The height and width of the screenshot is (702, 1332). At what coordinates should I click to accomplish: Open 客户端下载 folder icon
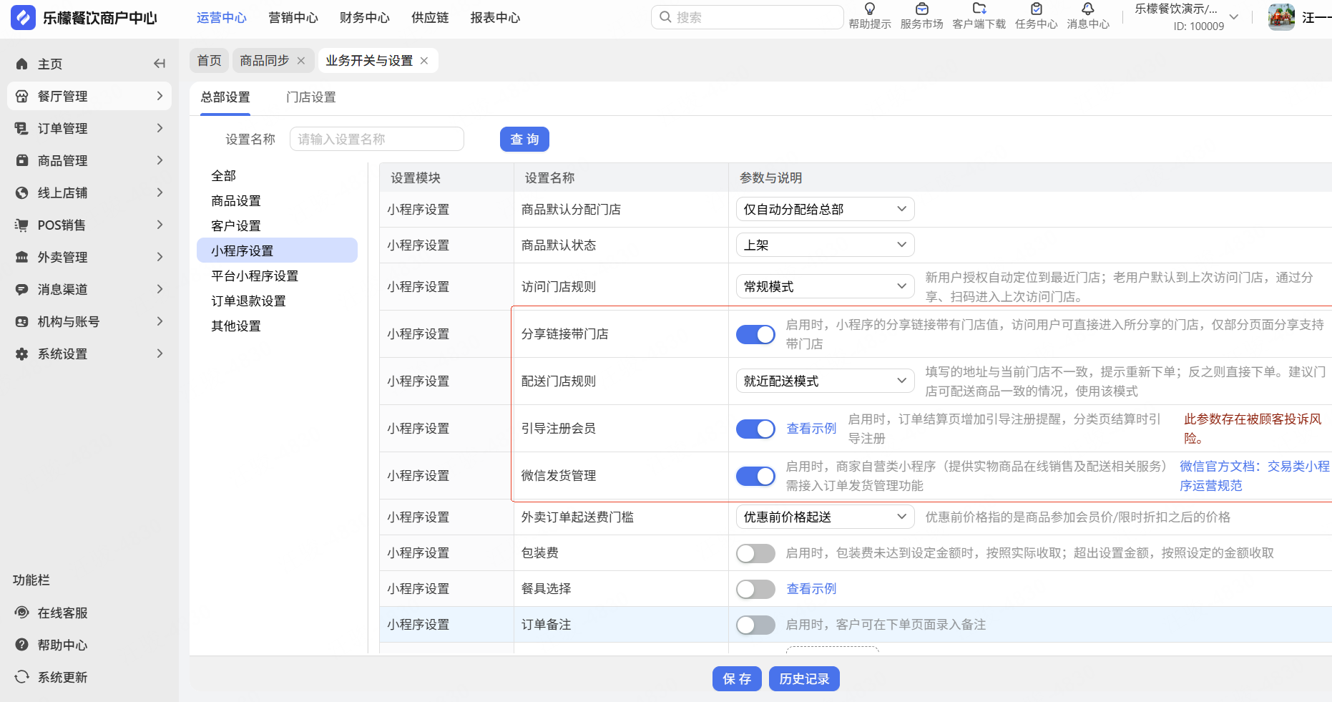pyautogui.click(x=979, y=9)
